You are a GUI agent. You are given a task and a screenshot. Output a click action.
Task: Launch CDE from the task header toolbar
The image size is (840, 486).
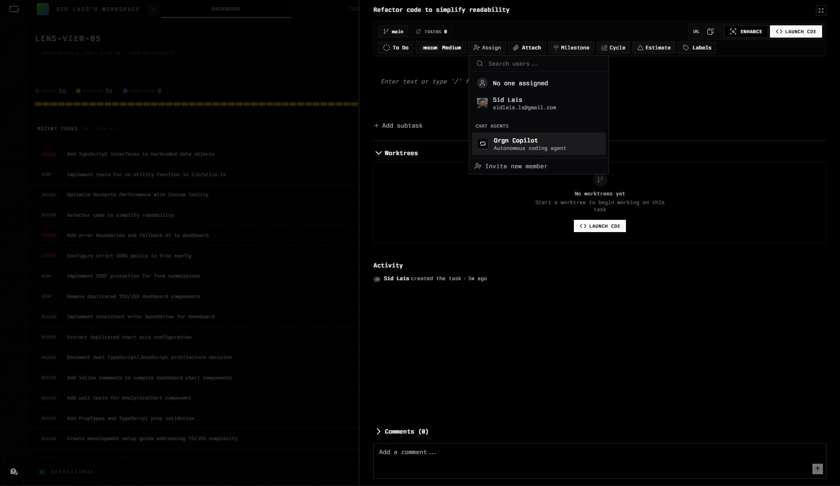796,31
